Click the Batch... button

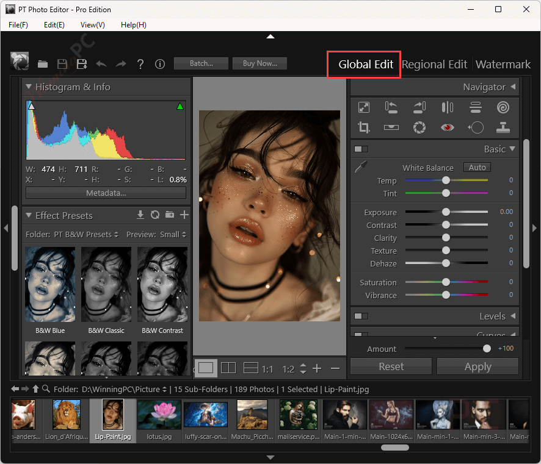click(x=201, y=63)
